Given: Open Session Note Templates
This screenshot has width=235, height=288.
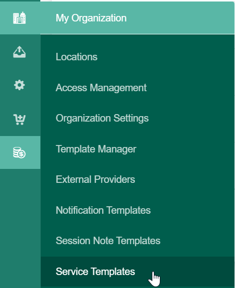Looking at the screenshot, I should [108, 241].
